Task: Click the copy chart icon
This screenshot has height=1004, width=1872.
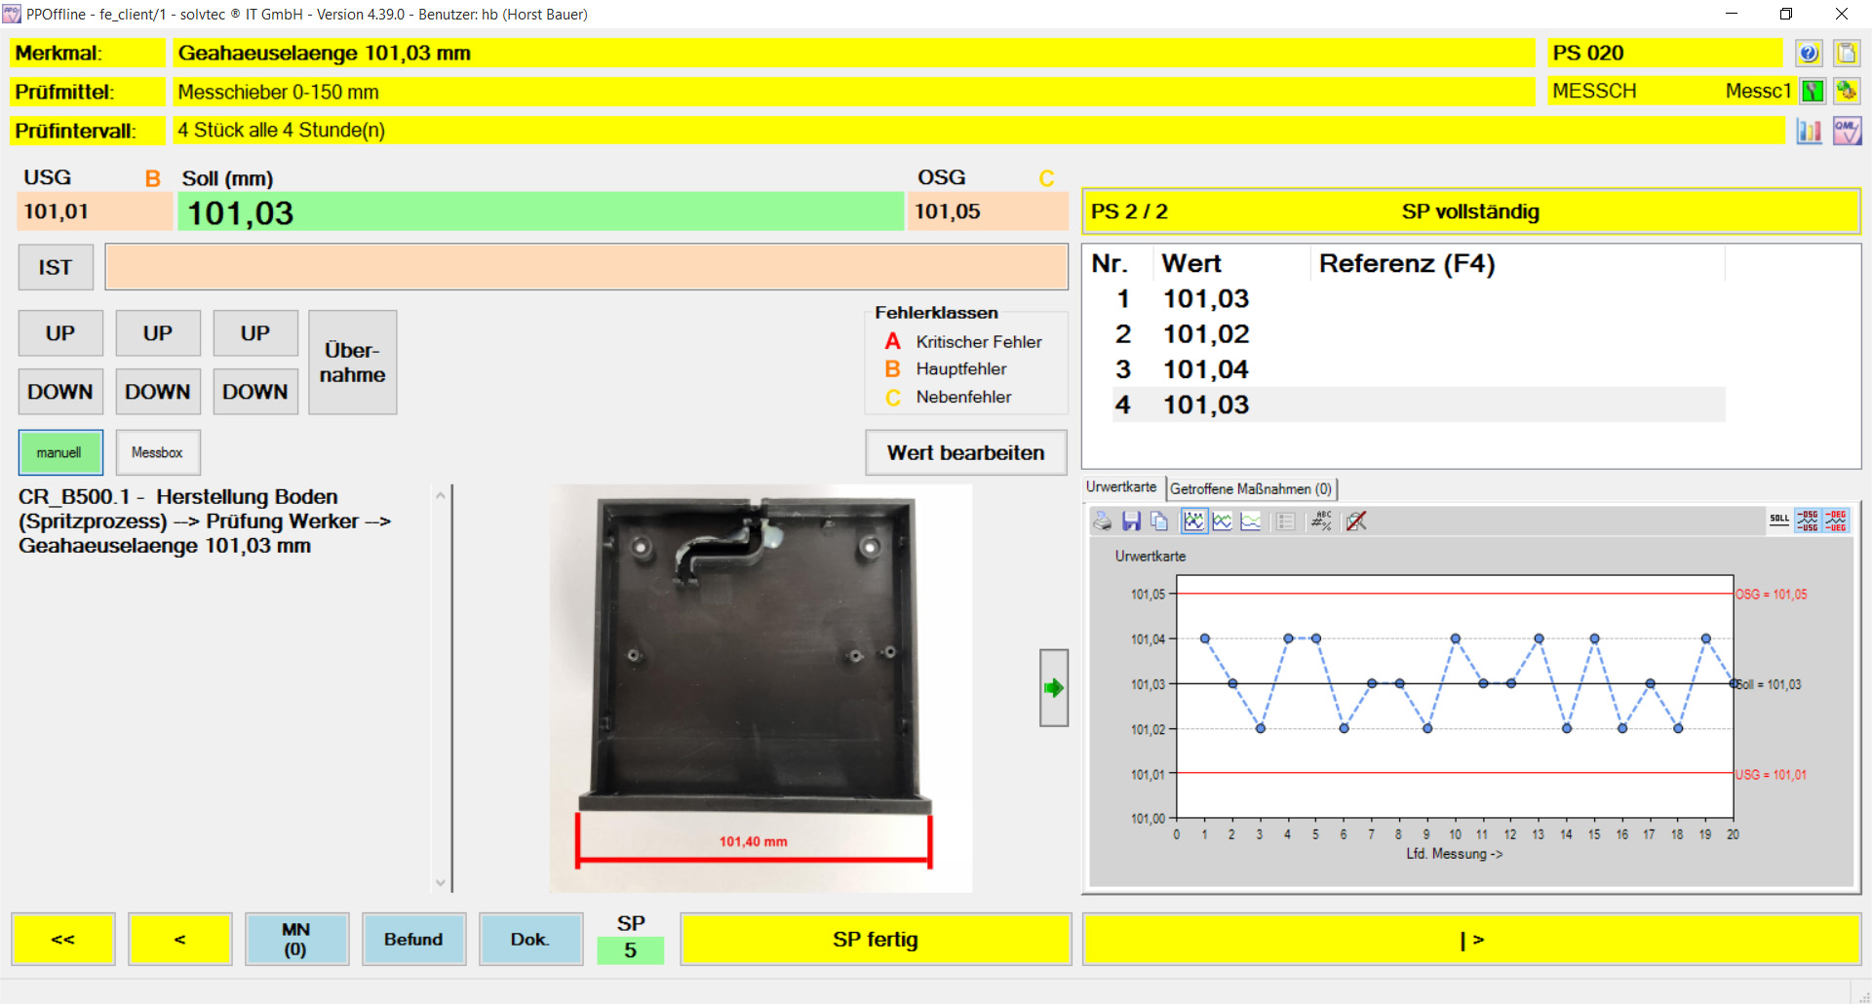Action: coord(1159,521)
